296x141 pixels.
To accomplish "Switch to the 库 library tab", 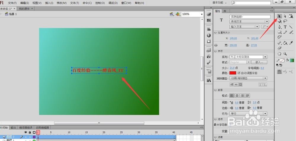I will tap(225, 11).
